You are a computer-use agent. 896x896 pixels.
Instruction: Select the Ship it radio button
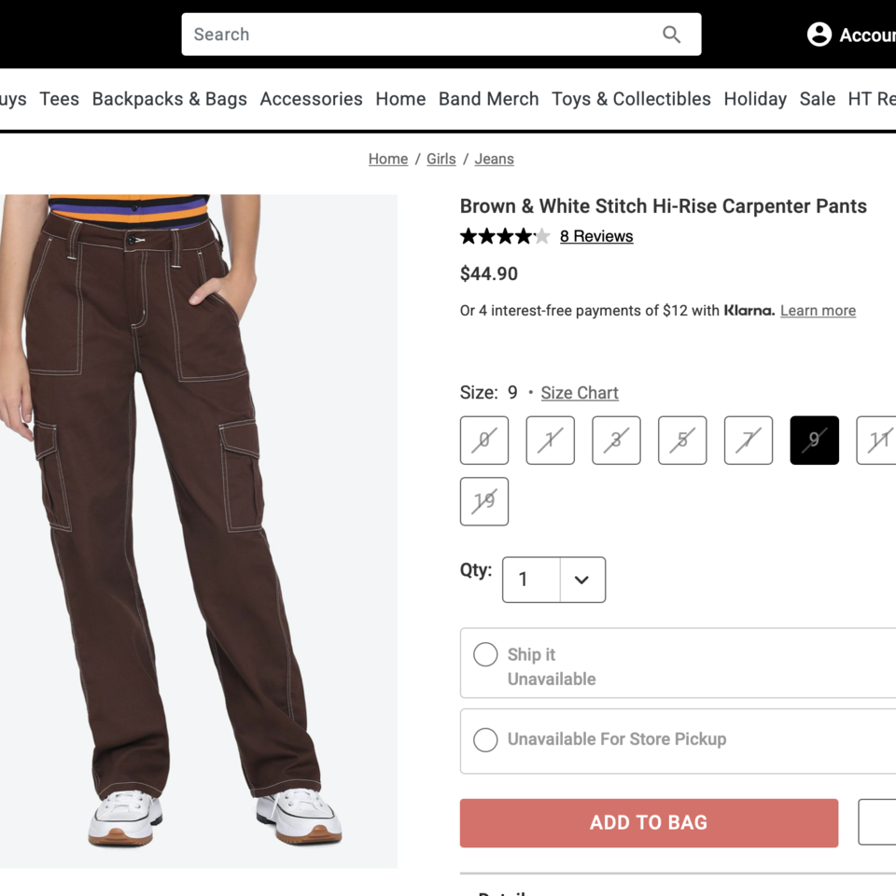pyautogui.click(x=485, y=654)
